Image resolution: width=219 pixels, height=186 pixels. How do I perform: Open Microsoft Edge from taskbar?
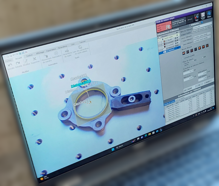[146, 136]
